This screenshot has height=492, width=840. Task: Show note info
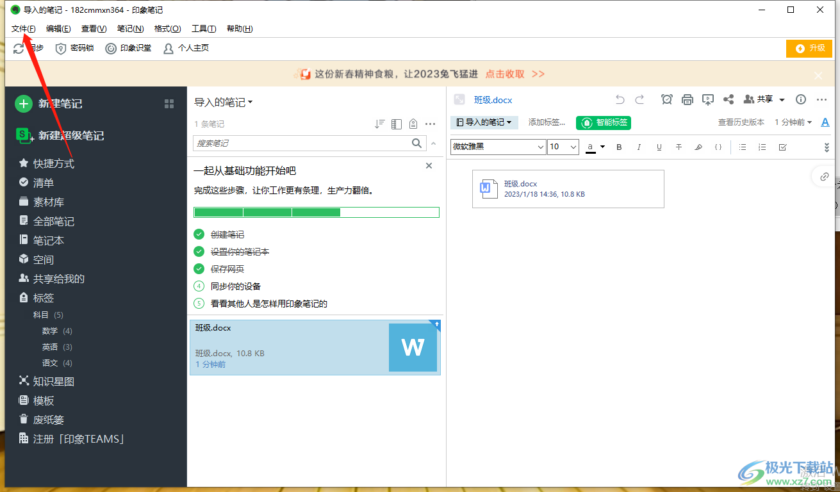tap(801, 99)
